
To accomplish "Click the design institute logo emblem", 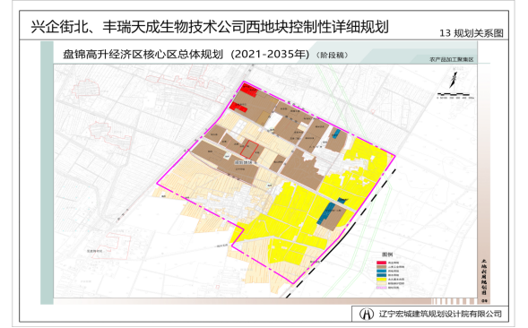I will tap(367, 315).
